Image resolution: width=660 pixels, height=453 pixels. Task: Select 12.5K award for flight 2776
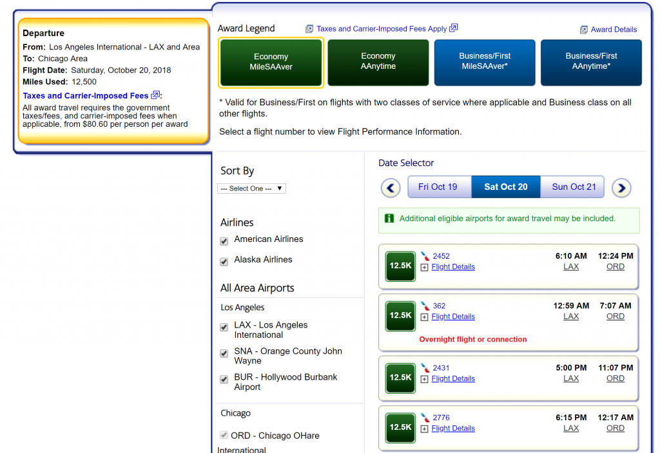click(400, 427)
